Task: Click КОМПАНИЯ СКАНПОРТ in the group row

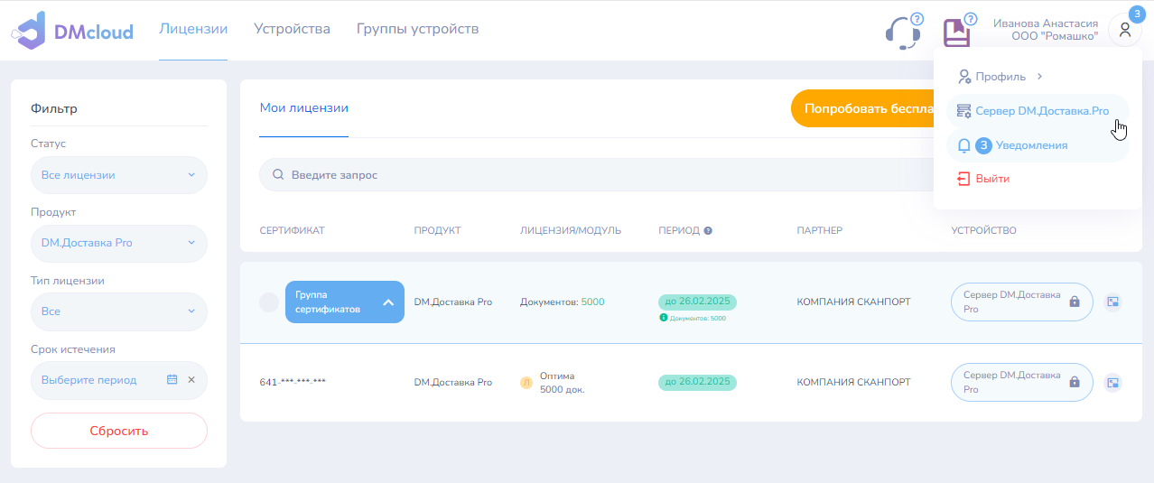Action: pos(853,302)
